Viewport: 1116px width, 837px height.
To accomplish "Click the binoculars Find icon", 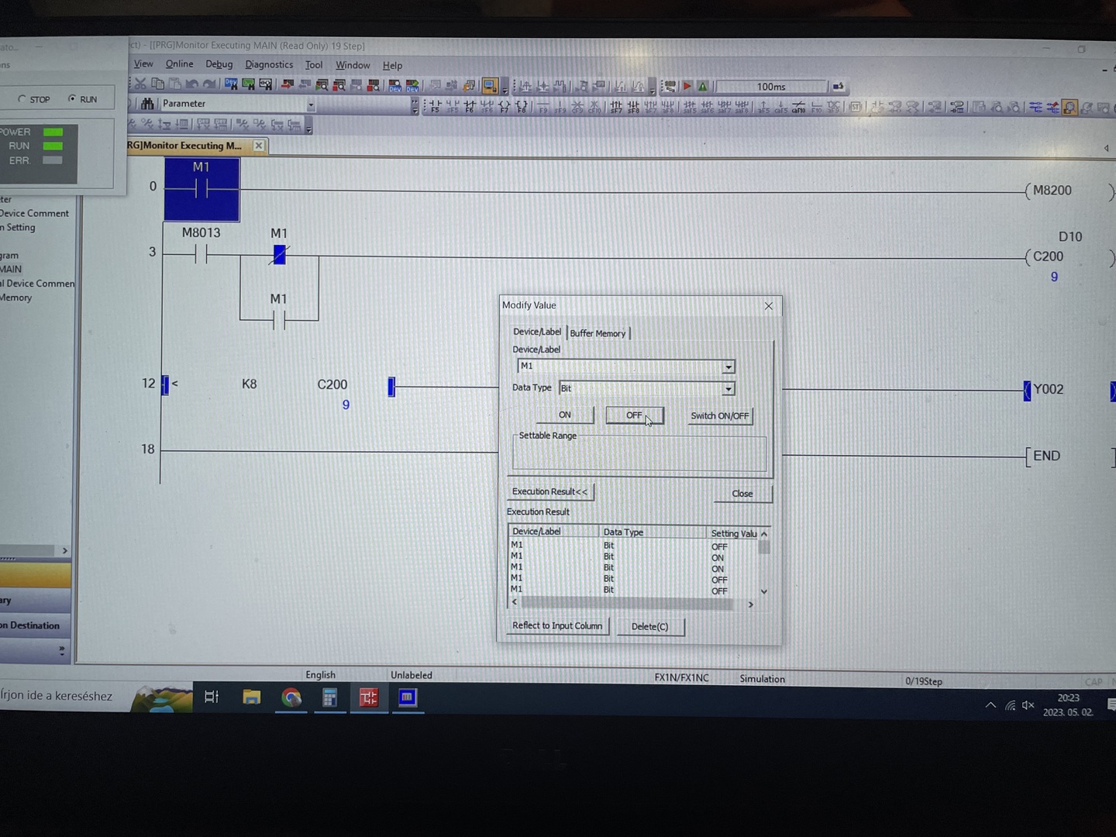I will point(147,104).
